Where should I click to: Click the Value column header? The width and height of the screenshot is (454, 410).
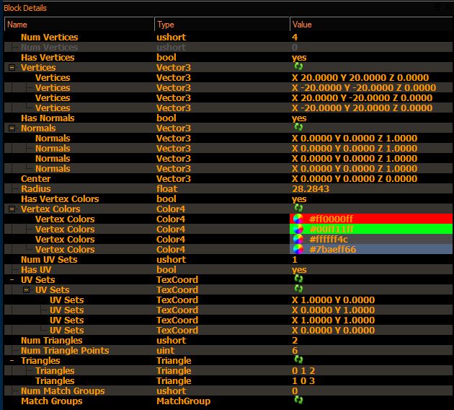[x=371, y=25]
